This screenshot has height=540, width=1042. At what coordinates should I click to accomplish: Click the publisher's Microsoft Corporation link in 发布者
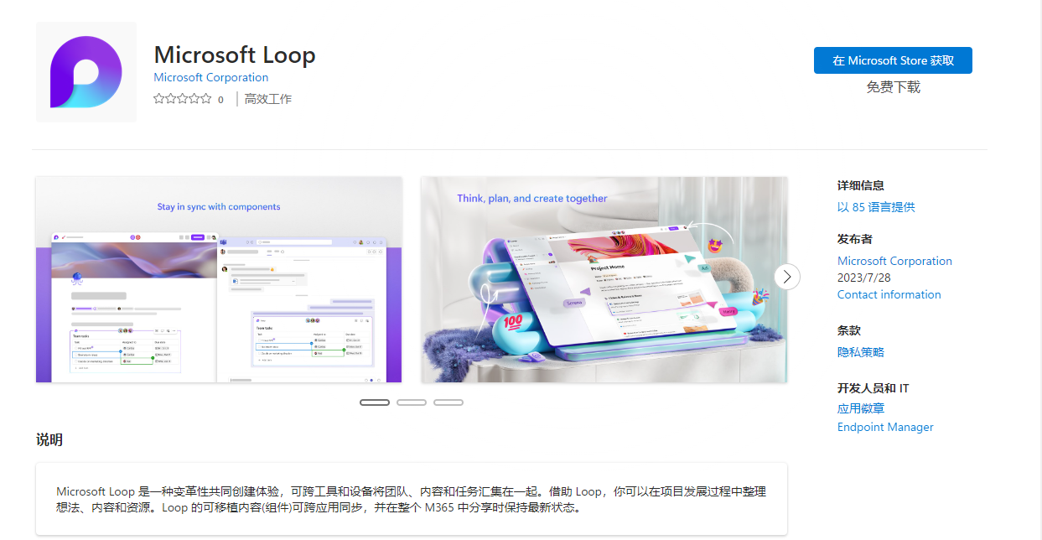pos(894,261)
